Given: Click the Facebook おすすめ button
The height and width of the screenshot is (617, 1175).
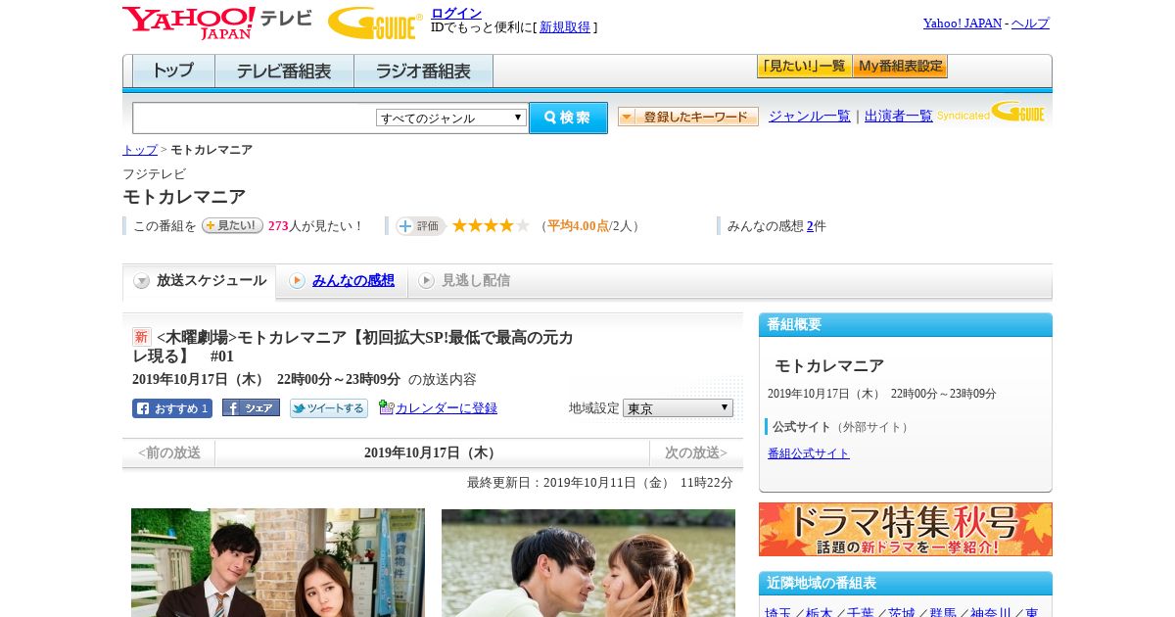Looking at the screenshot, I should [x=172, y=408].
